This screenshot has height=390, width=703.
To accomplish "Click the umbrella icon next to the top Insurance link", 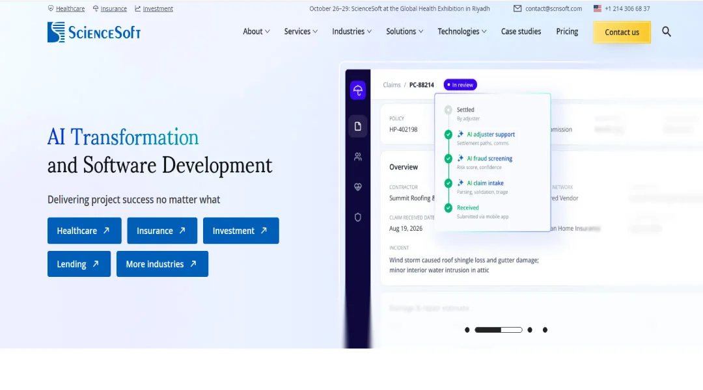I will (96, 8).
